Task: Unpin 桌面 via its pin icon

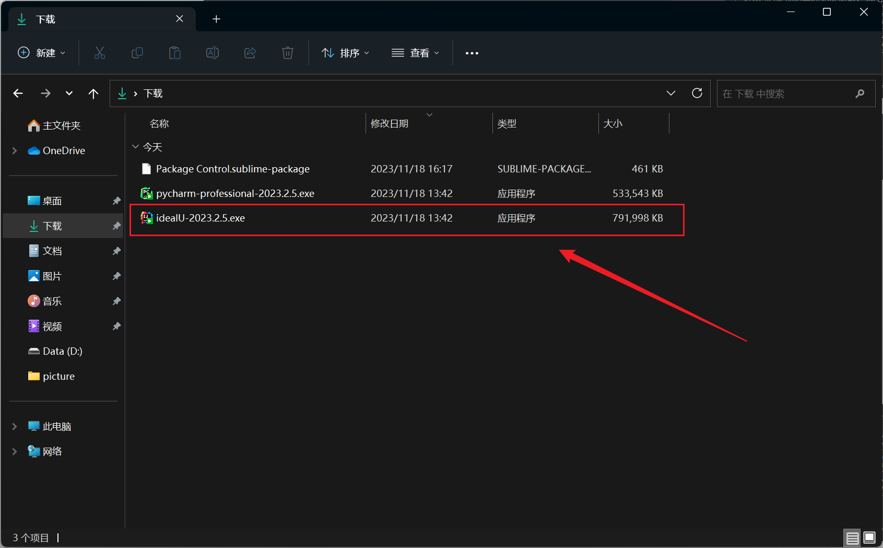Action: (x=116, y=201)
